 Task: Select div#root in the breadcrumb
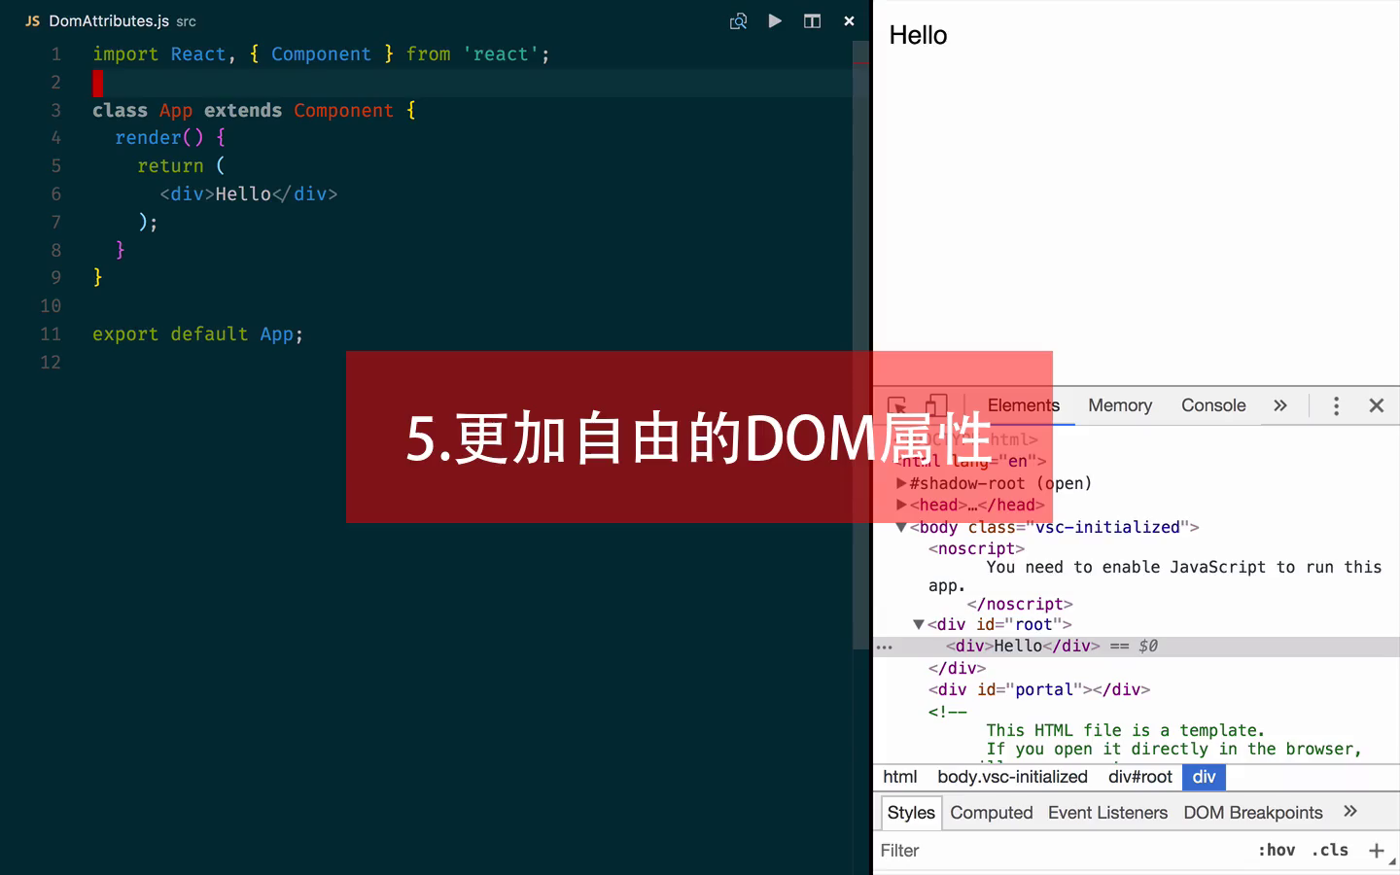click(x=1139, y=777)
